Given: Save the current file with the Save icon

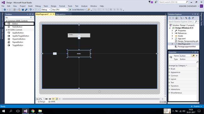Looking at the screenshot, I should (23, 10).
